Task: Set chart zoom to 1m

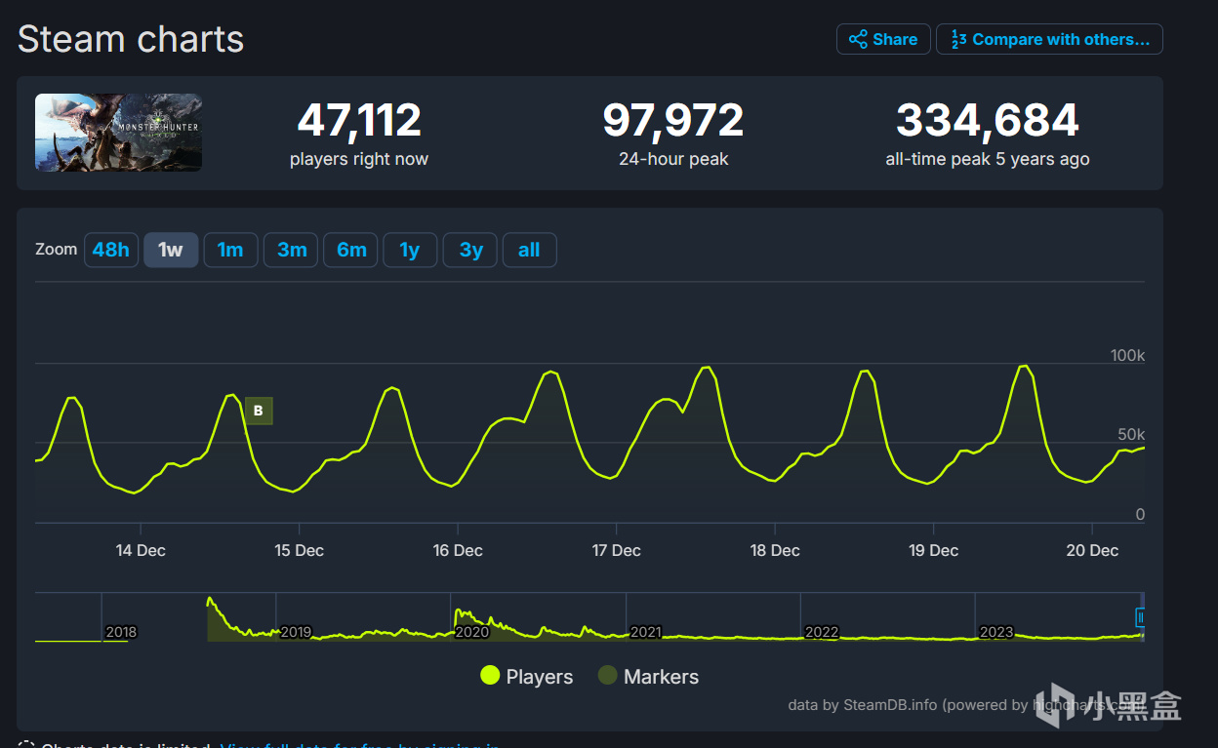Action: 230,250
